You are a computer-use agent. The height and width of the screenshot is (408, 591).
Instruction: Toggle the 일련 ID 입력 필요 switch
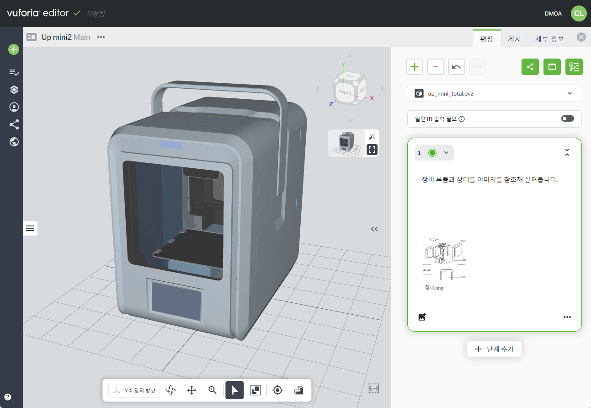tap(567, 118)
